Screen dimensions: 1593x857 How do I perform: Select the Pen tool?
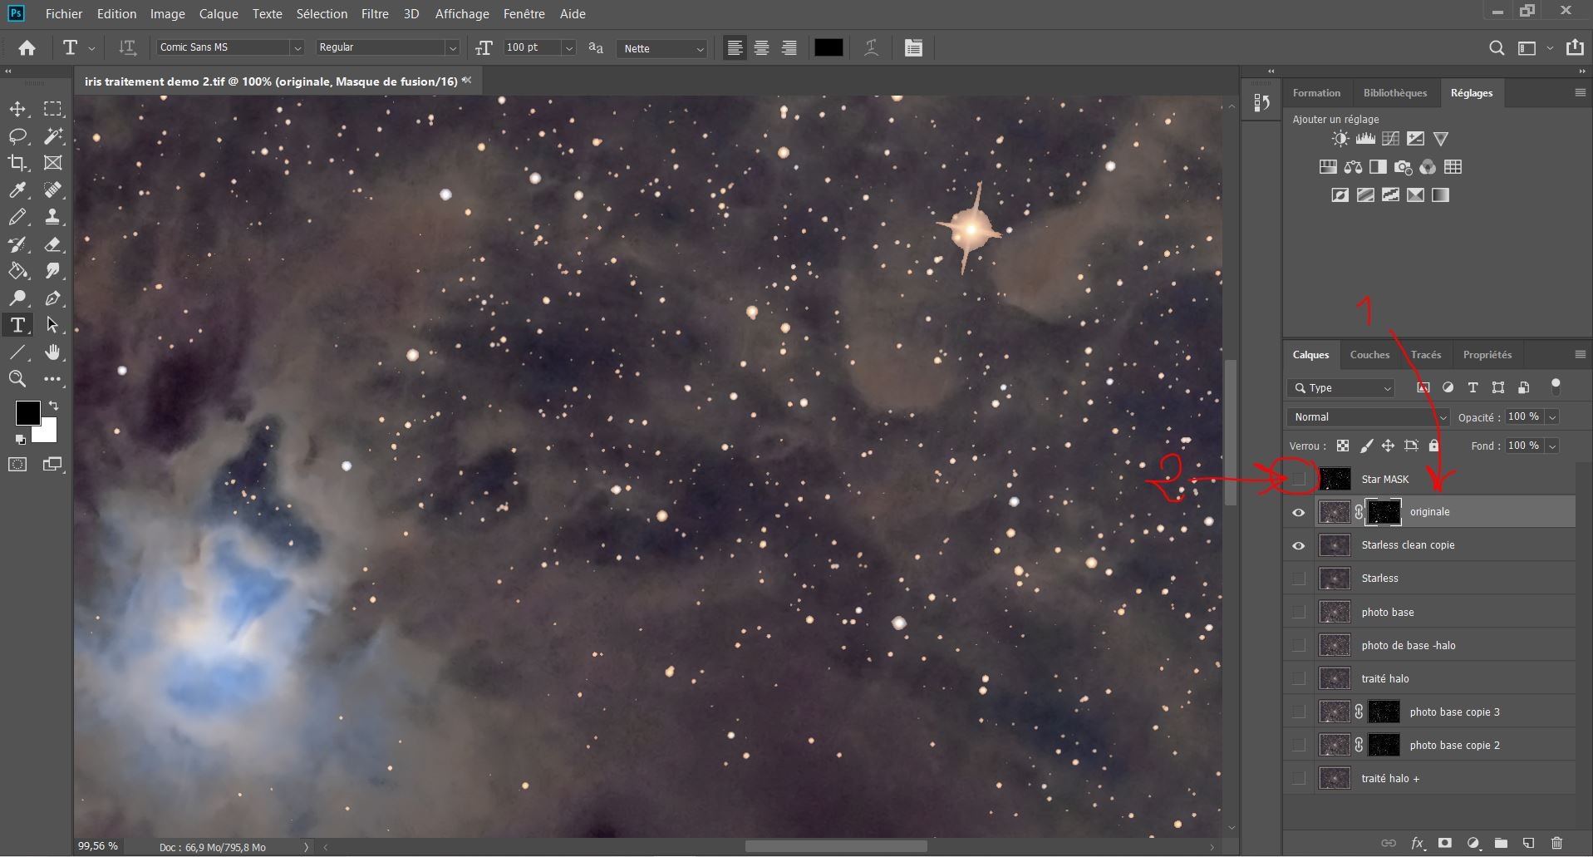tap(52, 298)
